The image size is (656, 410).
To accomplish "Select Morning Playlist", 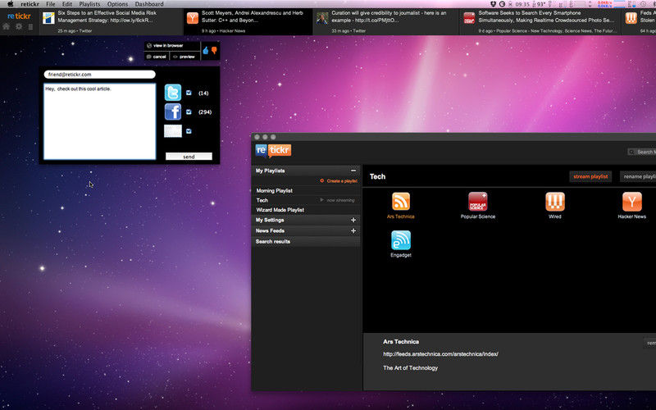I will pos(275,191).
